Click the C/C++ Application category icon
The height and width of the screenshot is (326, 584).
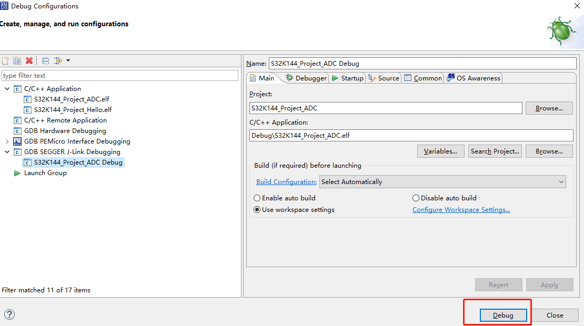pyautogui.click(x=17, y=89)
